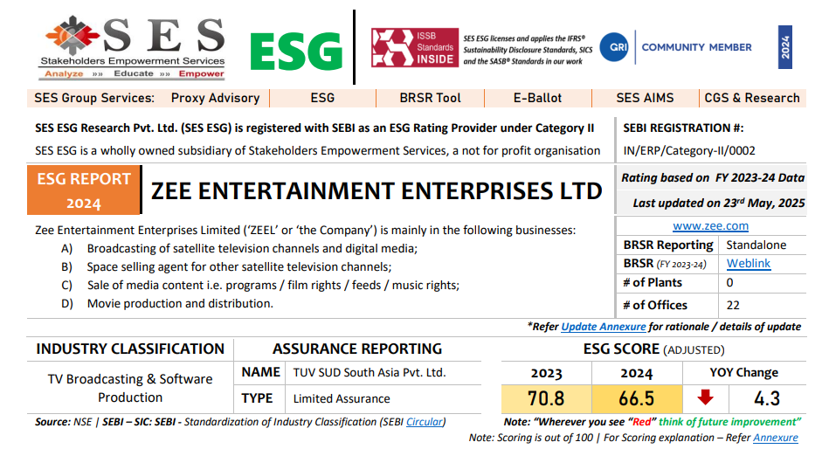
Task: Open the BRSR Weblink
Action: click(748, 263)
